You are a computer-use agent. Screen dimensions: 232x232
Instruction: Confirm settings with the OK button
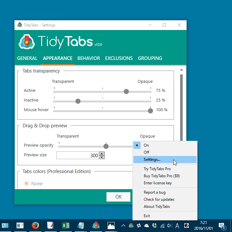click(x=118, y=197)
